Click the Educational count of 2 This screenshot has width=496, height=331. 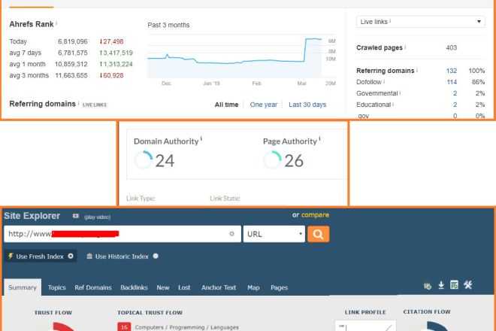(455, 105)
